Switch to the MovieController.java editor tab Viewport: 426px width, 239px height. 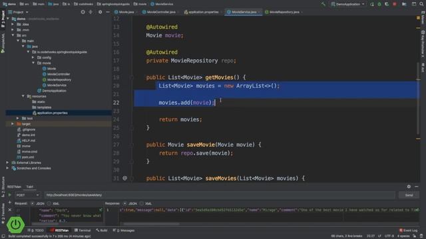(160, 12)
